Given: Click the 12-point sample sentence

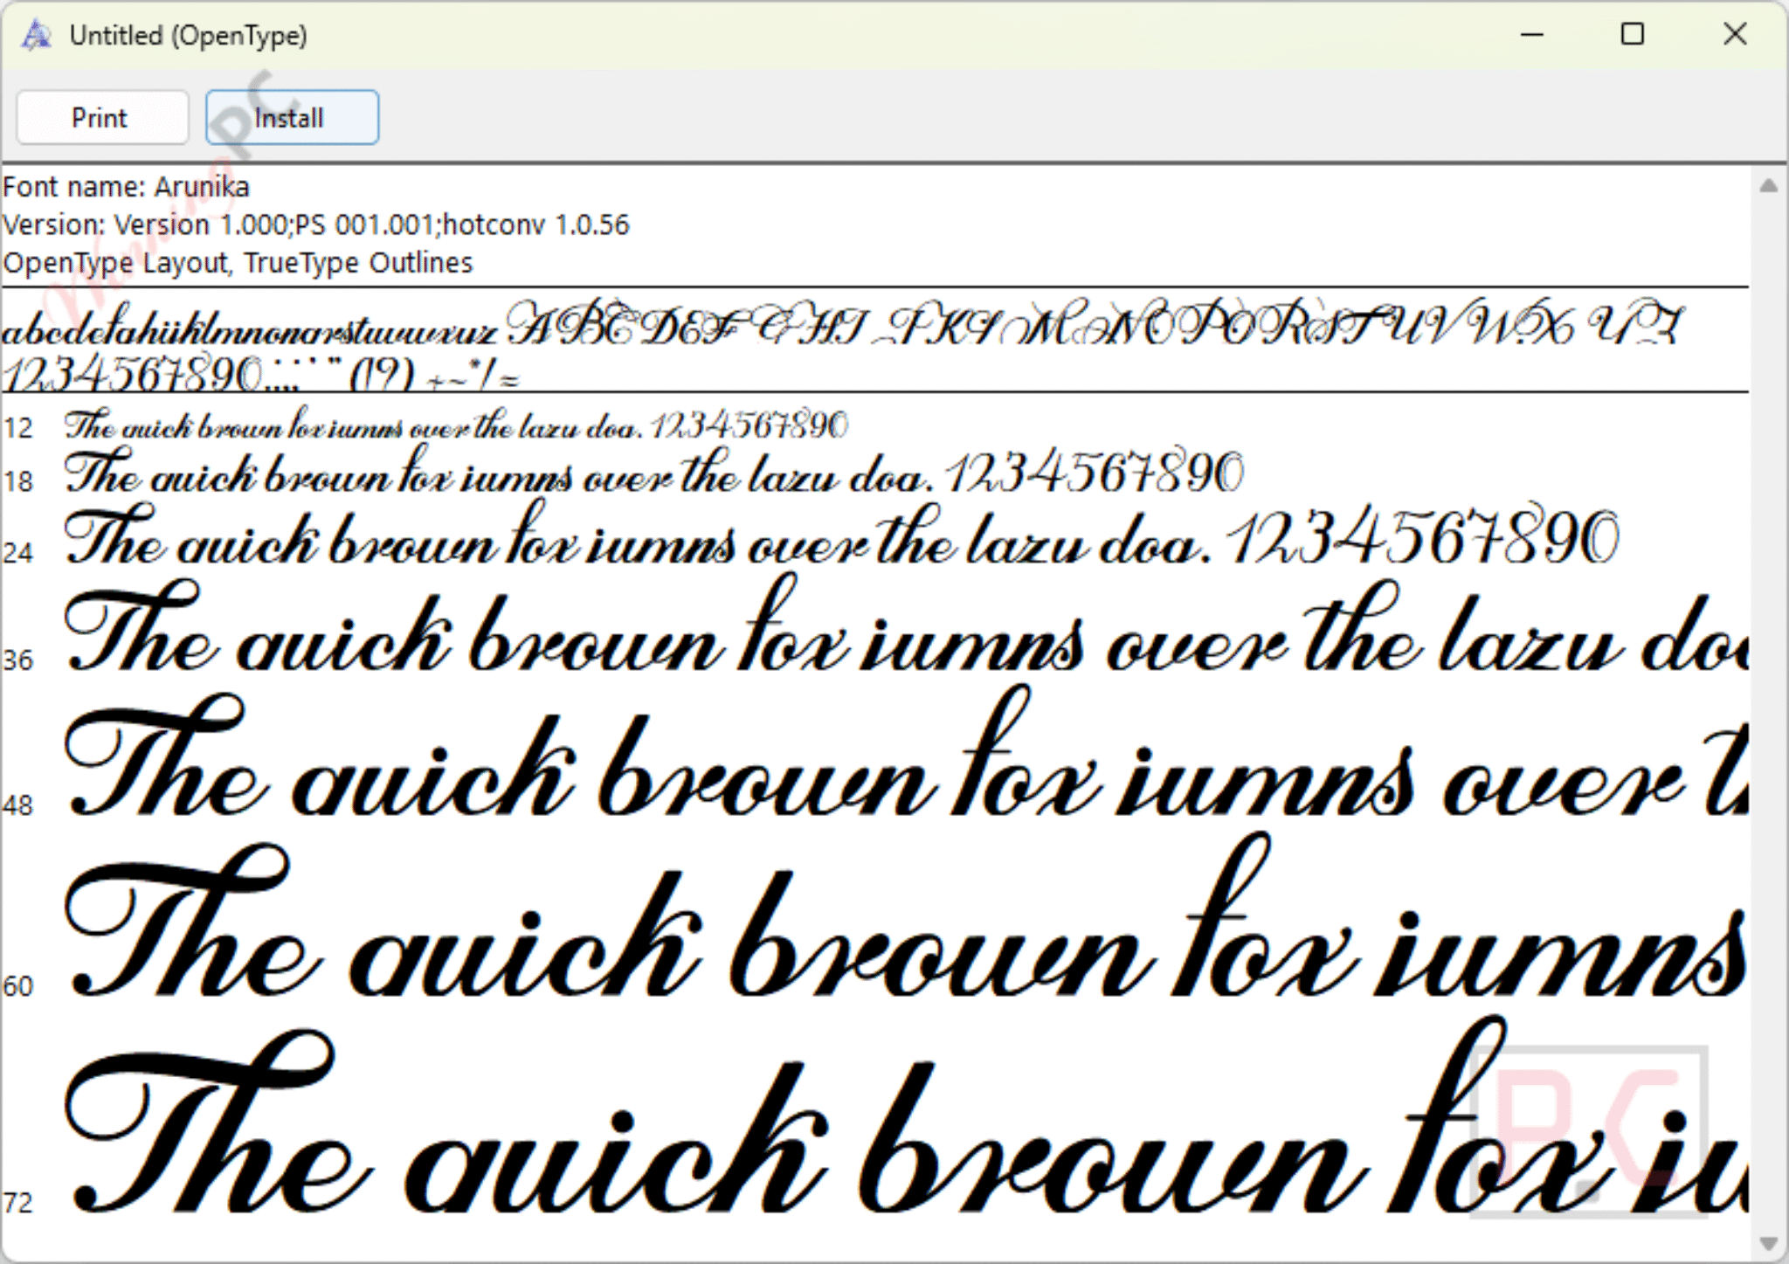Looking at the screenshot, I should (456, 425).
